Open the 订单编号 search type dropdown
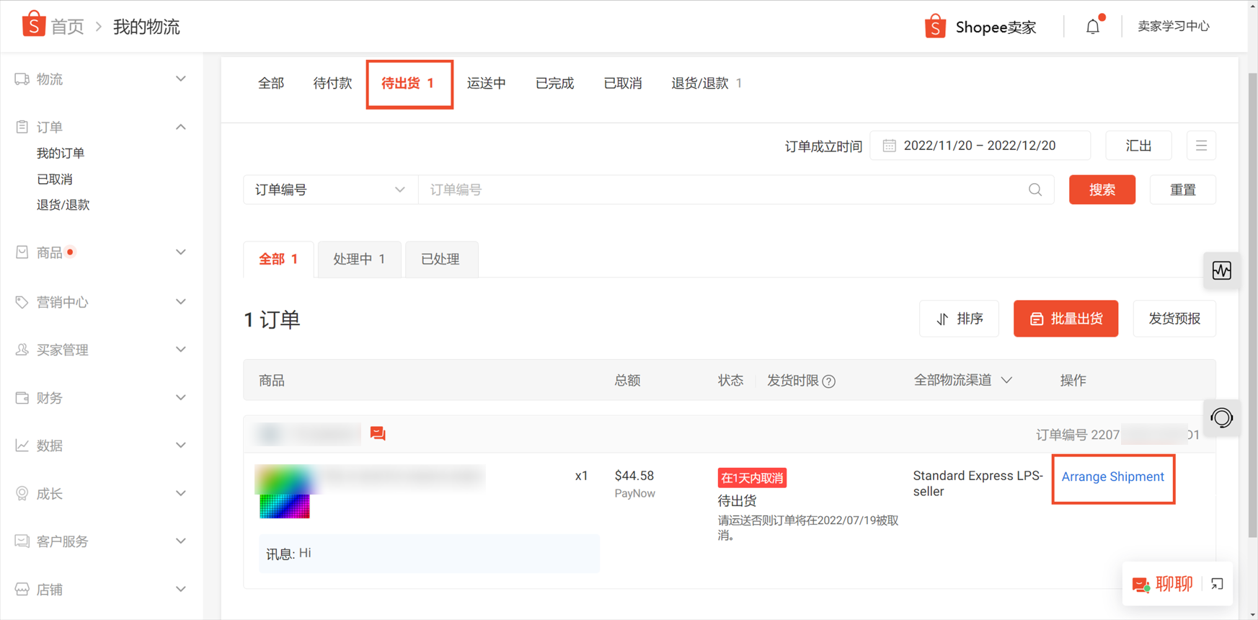 pos(331,190)
